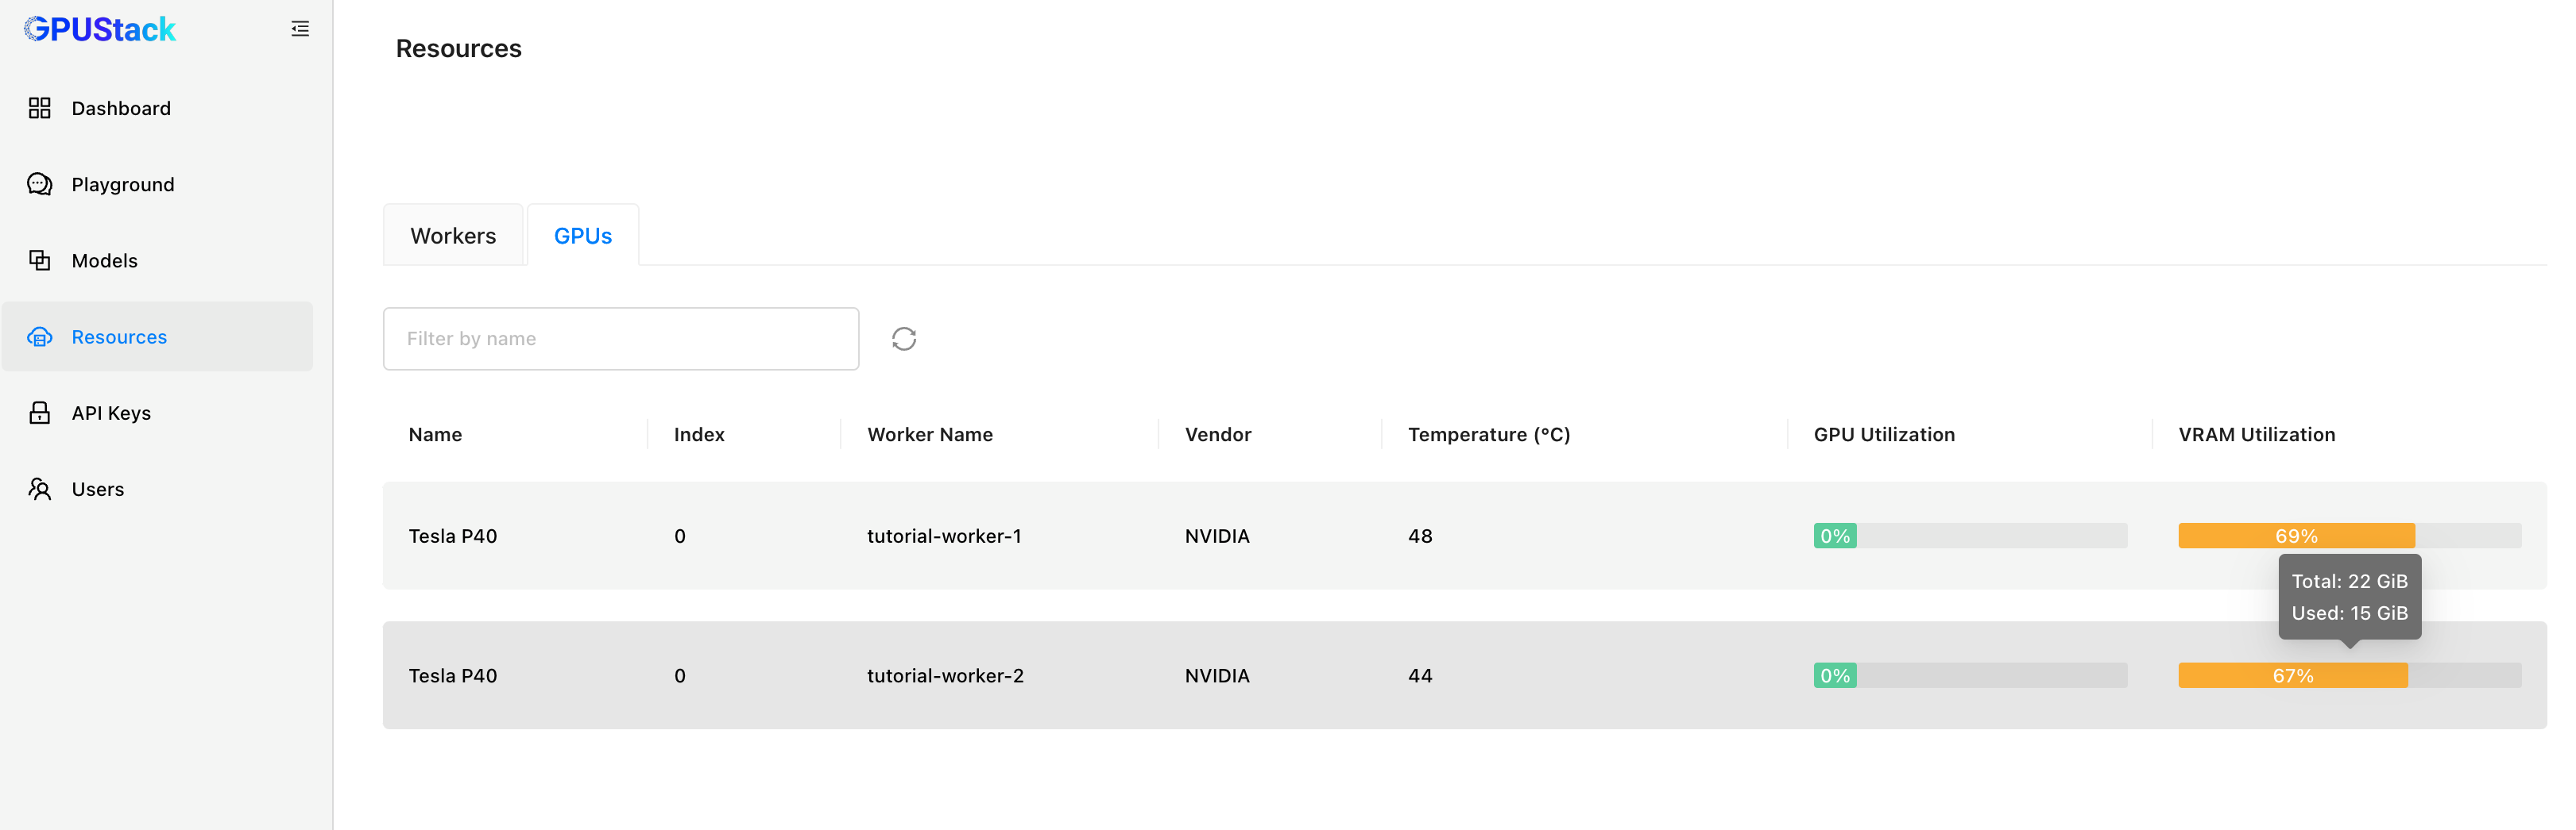Click the Resources cloud icon
This screenshot has width=2576, height=830.
(40, 336)
